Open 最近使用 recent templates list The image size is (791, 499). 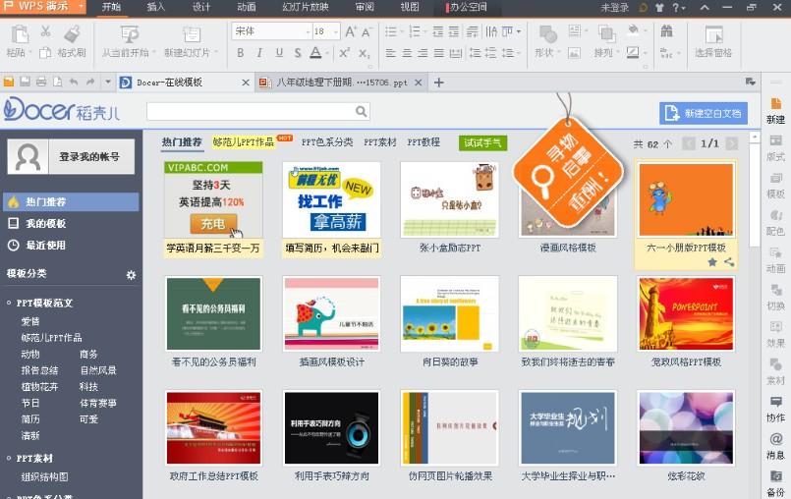[x=46, y=246]
